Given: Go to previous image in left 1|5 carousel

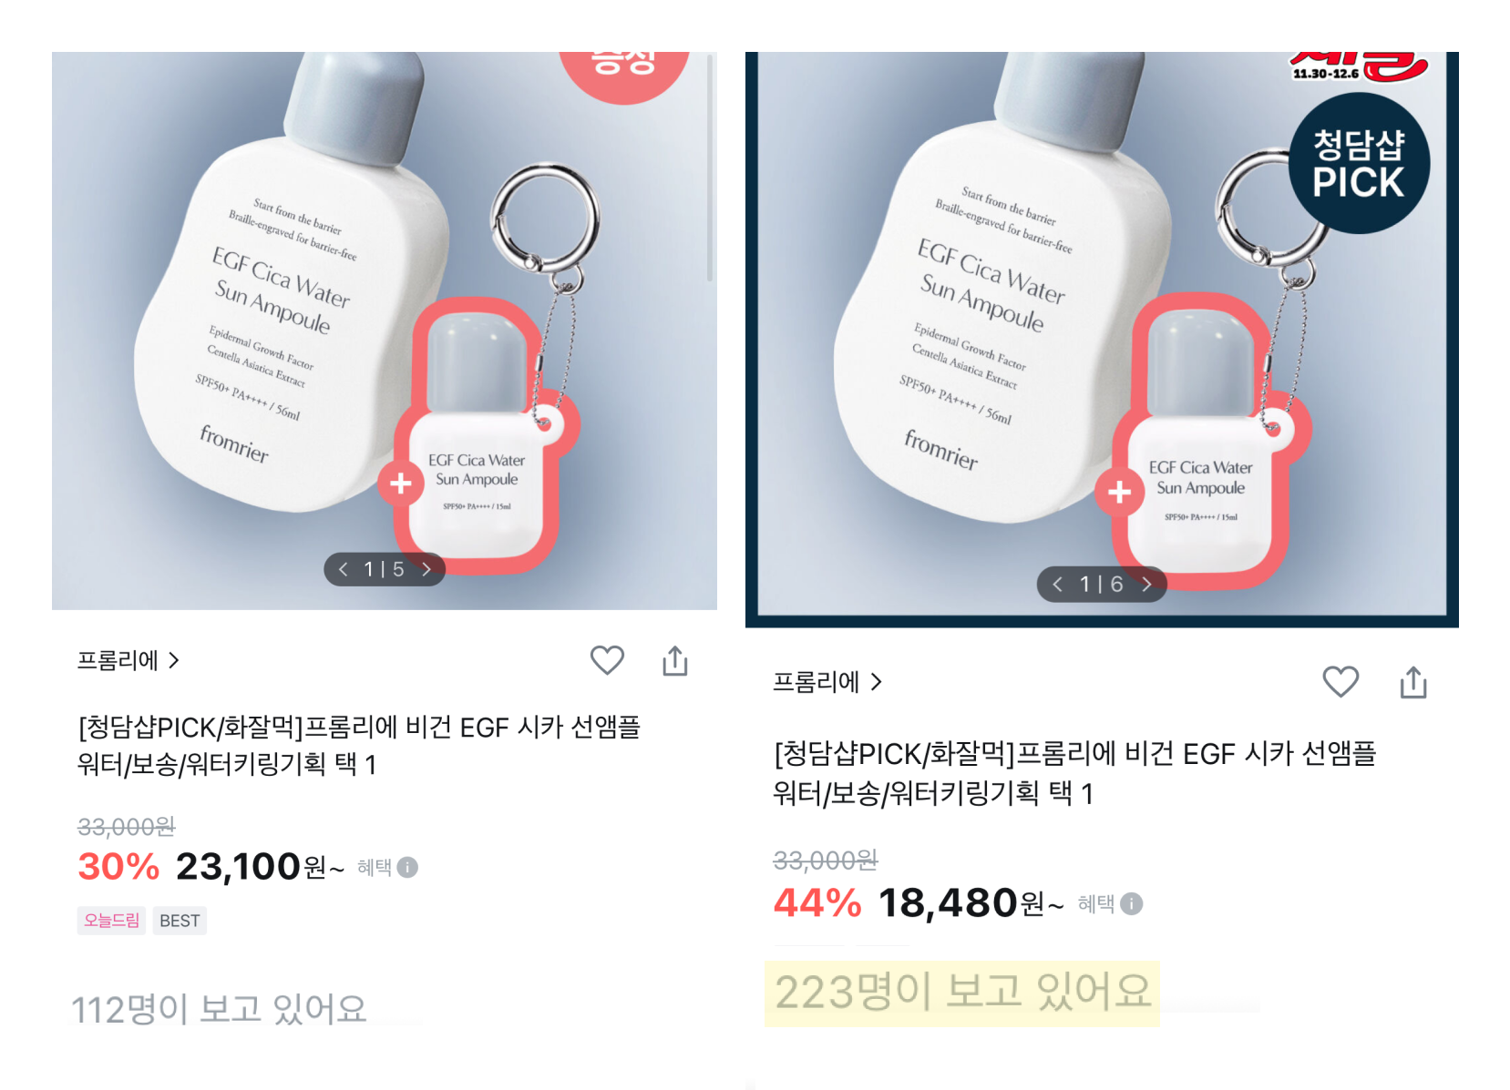Looking at the screenshot, I should (344, 569).
